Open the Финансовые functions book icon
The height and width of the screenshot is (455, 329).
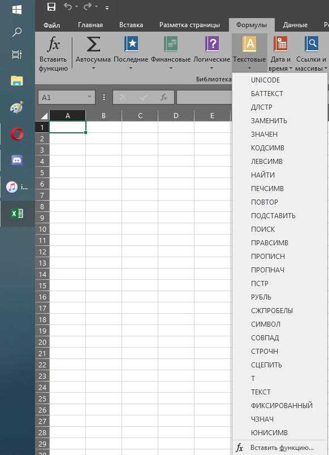tap(171, 44)
